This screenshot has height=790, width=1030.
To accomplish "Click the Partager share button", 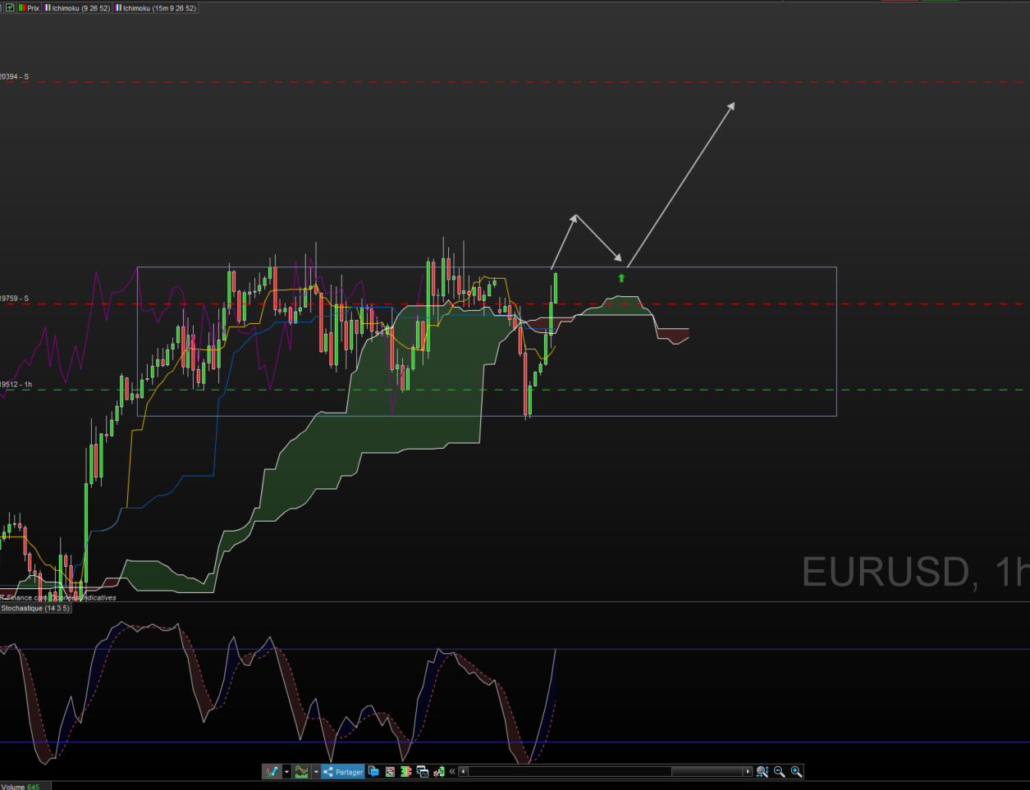I will (x=343, y=772).
